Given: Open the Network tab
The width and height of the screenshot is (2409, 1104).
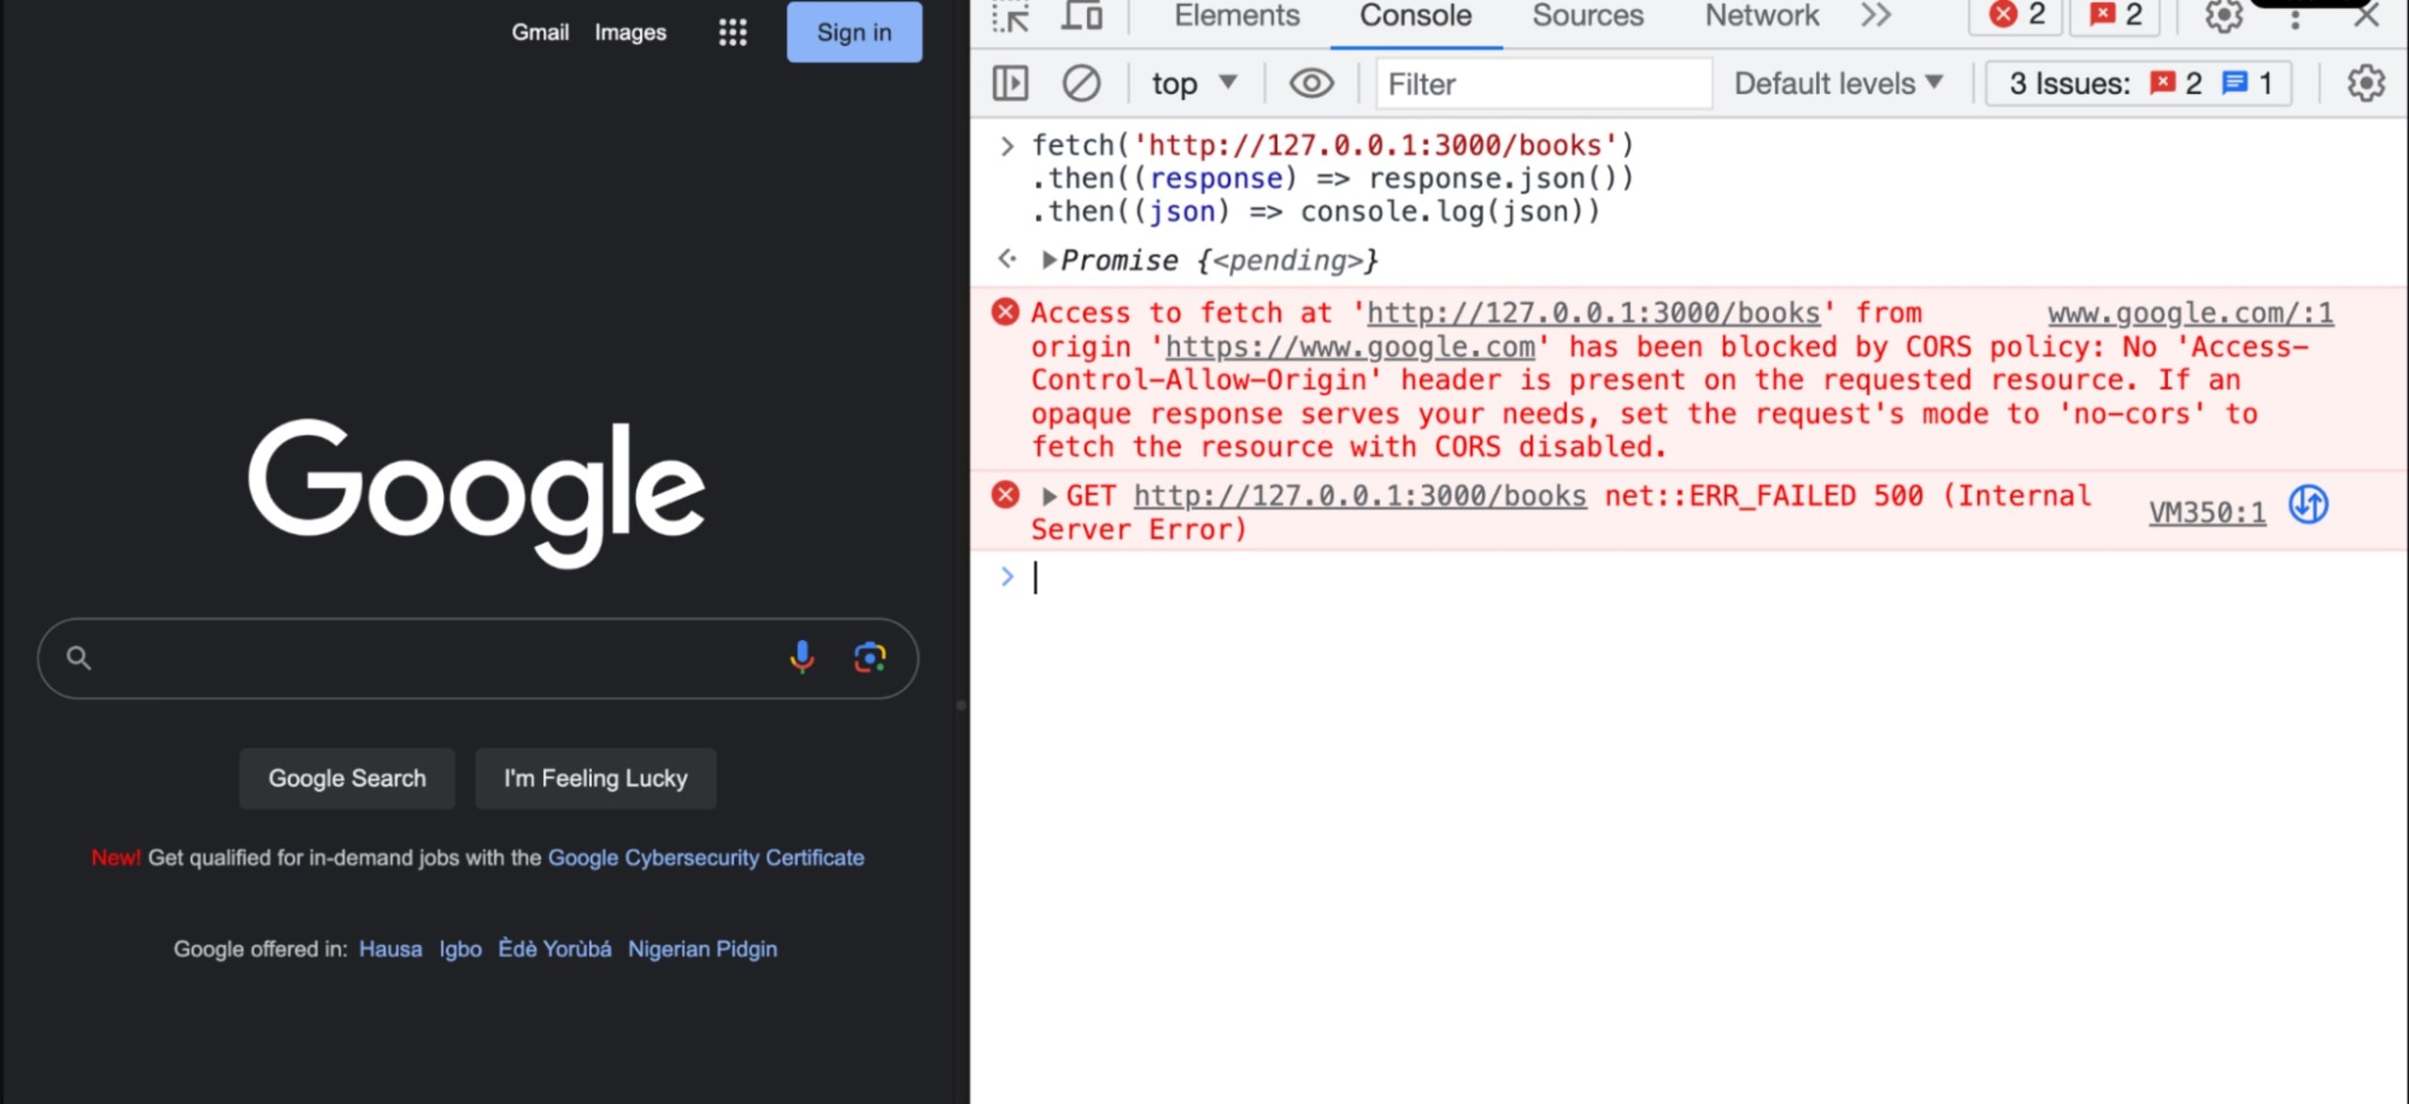Looking at the screenshot, I should click(x=1762, y=16).
